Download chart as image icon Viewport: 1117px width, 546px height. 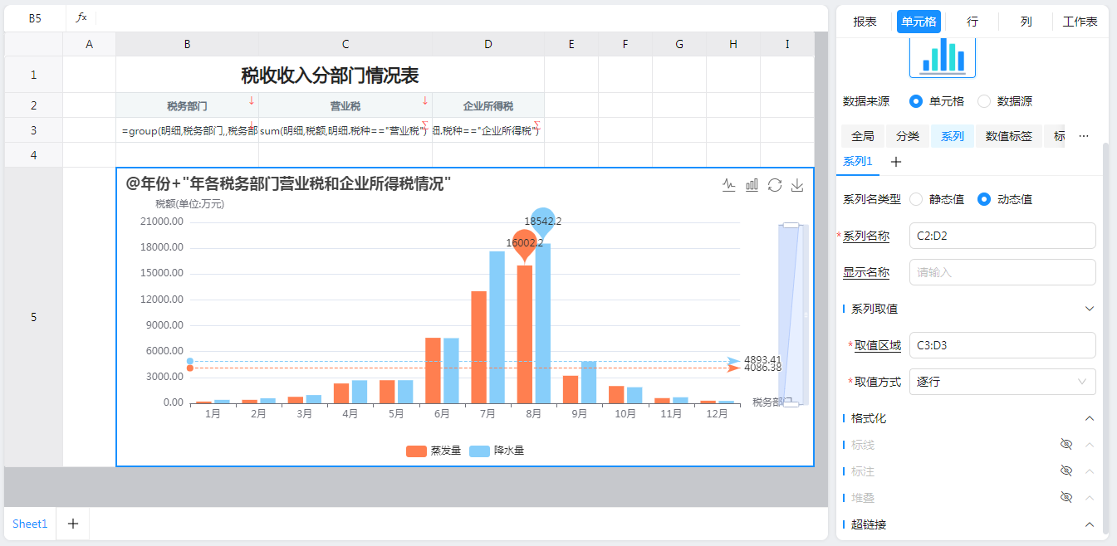(x=797, y=185)
